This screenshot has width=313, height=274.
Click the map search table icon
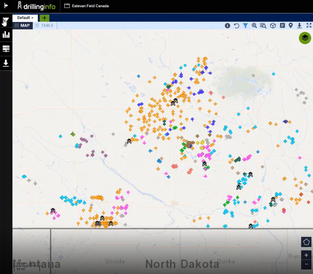pyautogui.click(x=263, y=25)
